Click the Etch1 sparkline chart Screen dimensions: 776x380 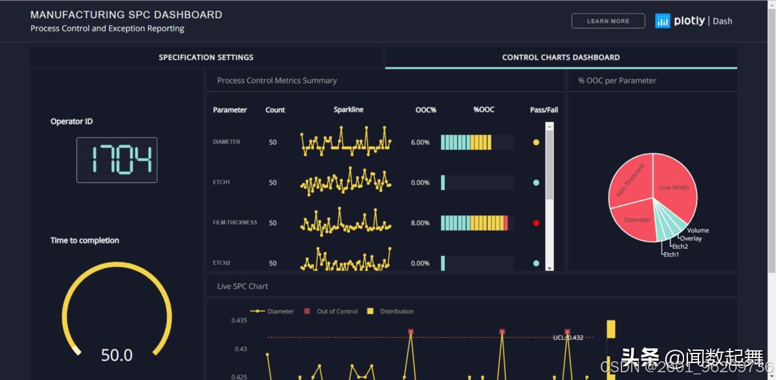[x=346, y=182]
